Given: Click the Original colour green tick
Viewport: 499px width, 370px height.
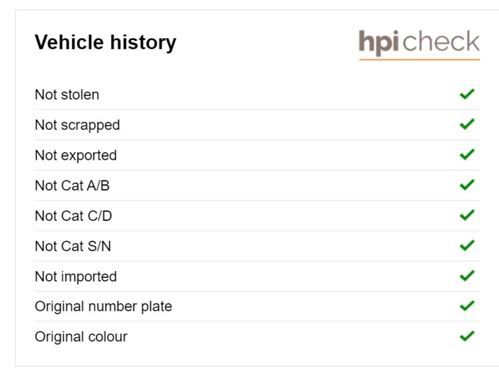Looking at the screenshot, I should click(x=467, y=337).
